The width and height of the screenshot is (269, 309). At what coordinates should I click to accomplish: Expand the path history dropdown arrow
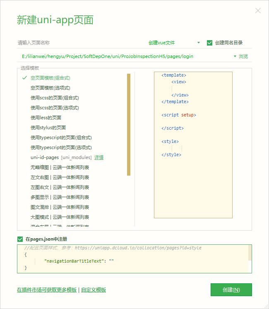[235, 56]
